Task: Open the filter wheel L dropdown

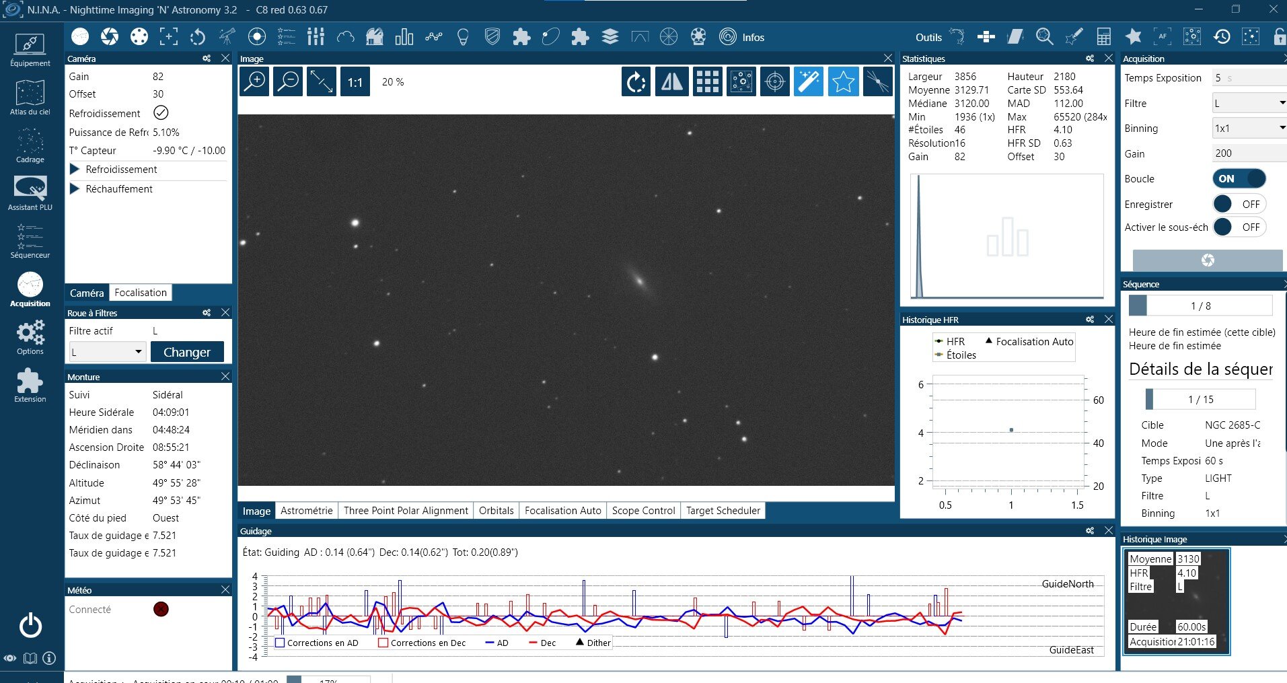Action: [108, 352]
